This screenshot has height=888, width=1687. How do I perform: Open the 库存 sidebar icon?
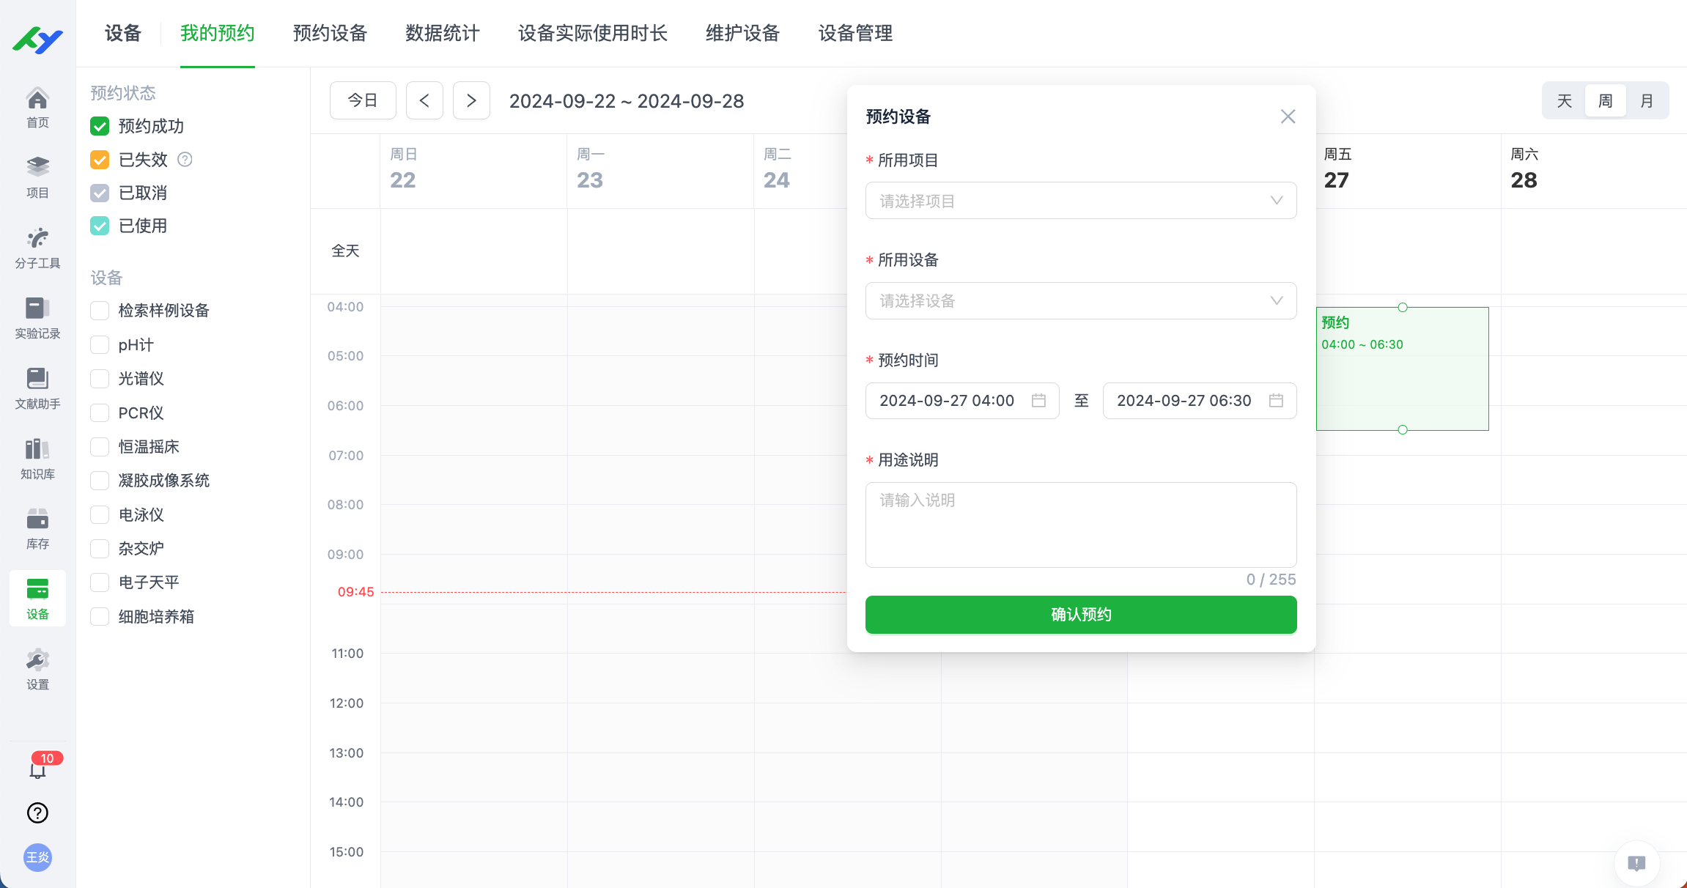(37, 528)
